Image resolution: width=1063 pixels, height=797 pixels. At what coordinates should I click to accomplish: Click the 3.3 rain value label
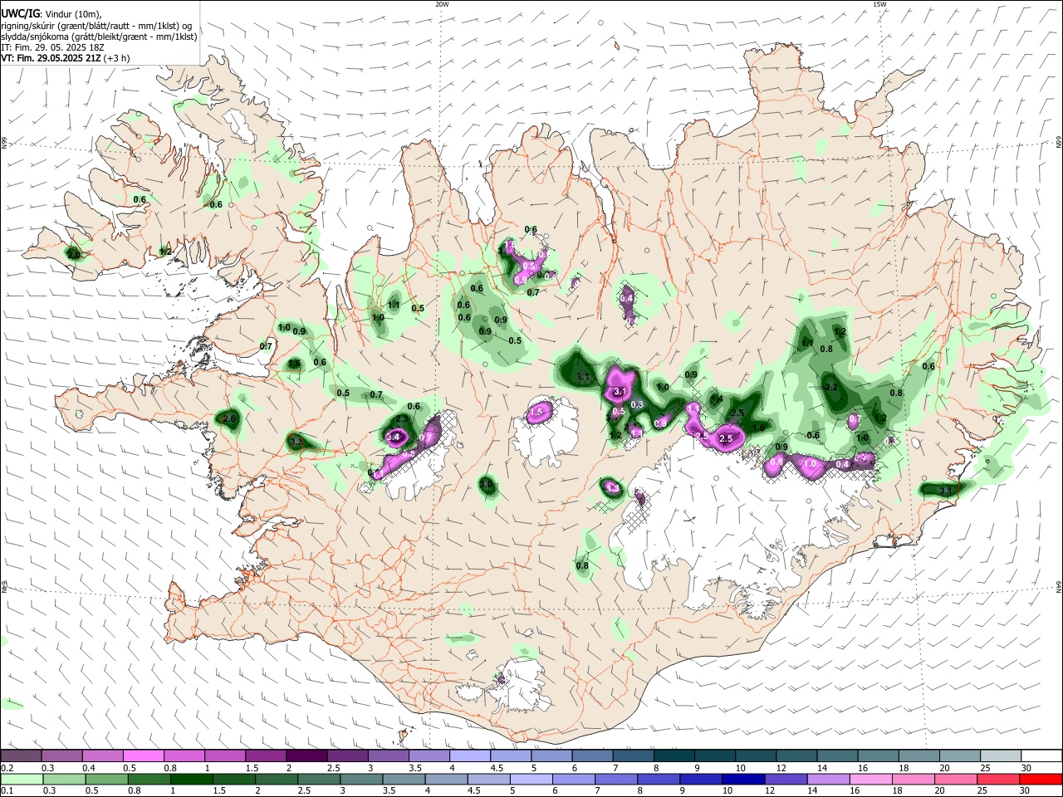[296, 443]
